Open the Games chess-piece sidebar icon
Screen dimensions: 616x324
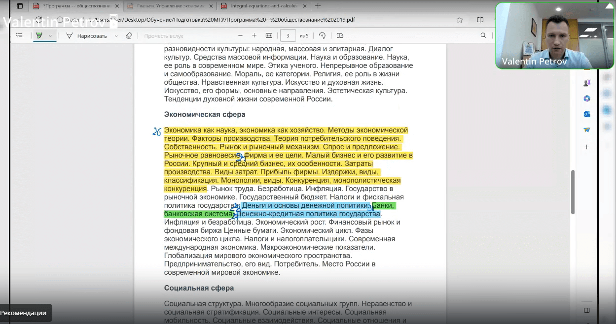(586, 83)
